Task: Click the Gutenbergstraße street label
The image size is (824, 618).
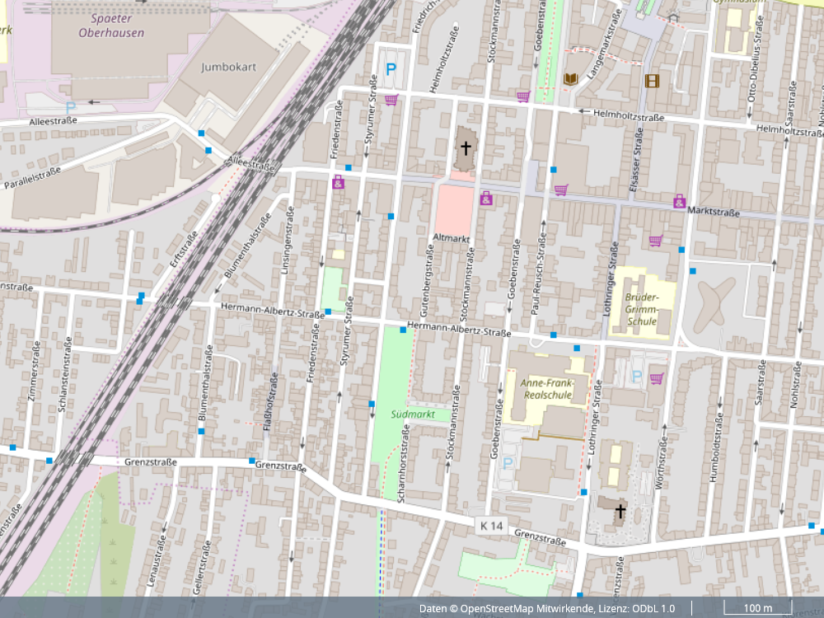Action: 427,282
